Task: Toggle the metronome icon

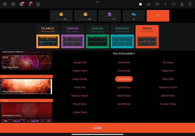Action: pos(181,4)
